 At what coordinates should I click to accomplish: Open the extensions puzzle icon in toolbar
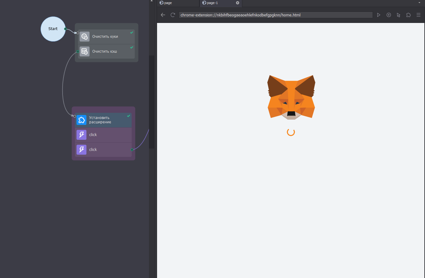pyautogui.click(x=409, y=15)
